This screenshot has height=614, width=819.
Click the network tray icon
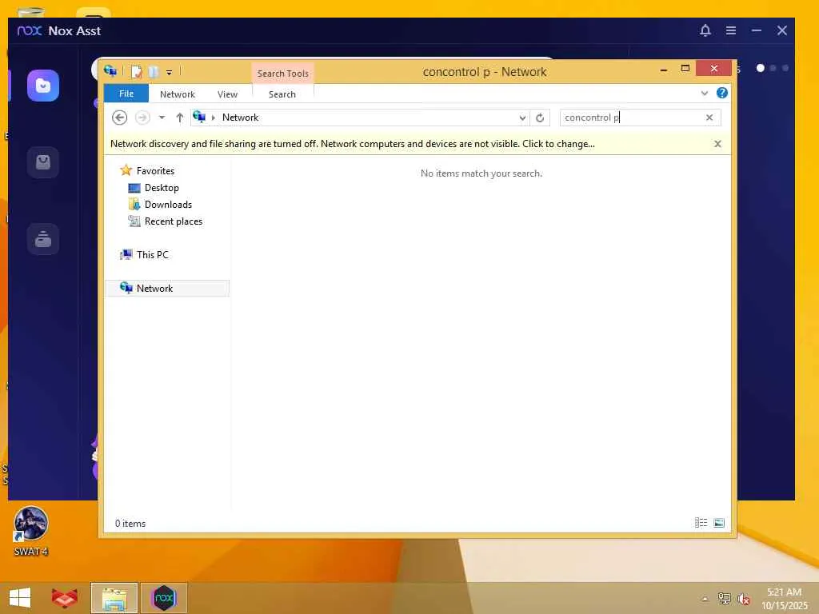click(x=725, y=598)
